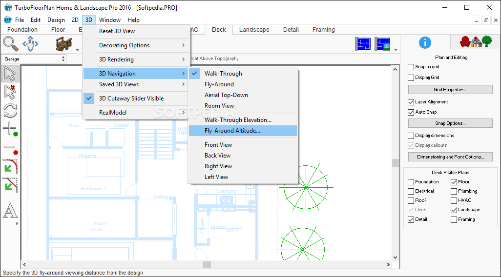Click vertical scrollbar down arrow
501x277 pixels.
395,257
